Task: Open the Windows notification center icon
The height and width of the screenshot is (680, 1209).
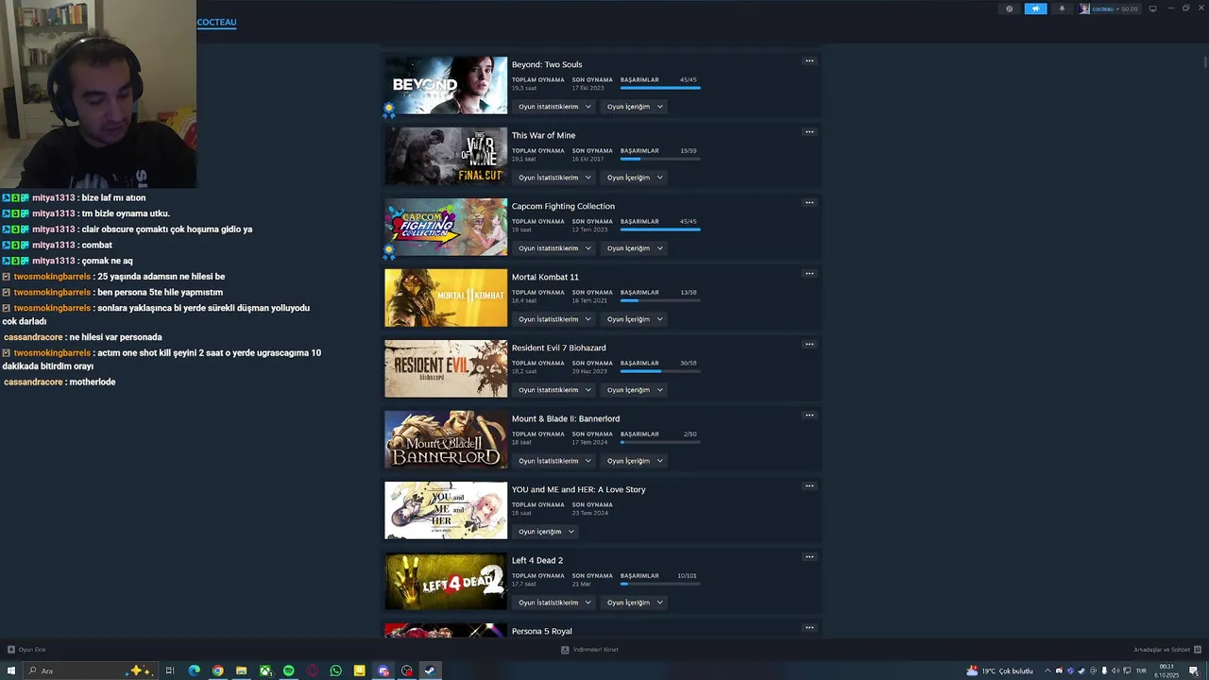Action: pos(1194,671)
